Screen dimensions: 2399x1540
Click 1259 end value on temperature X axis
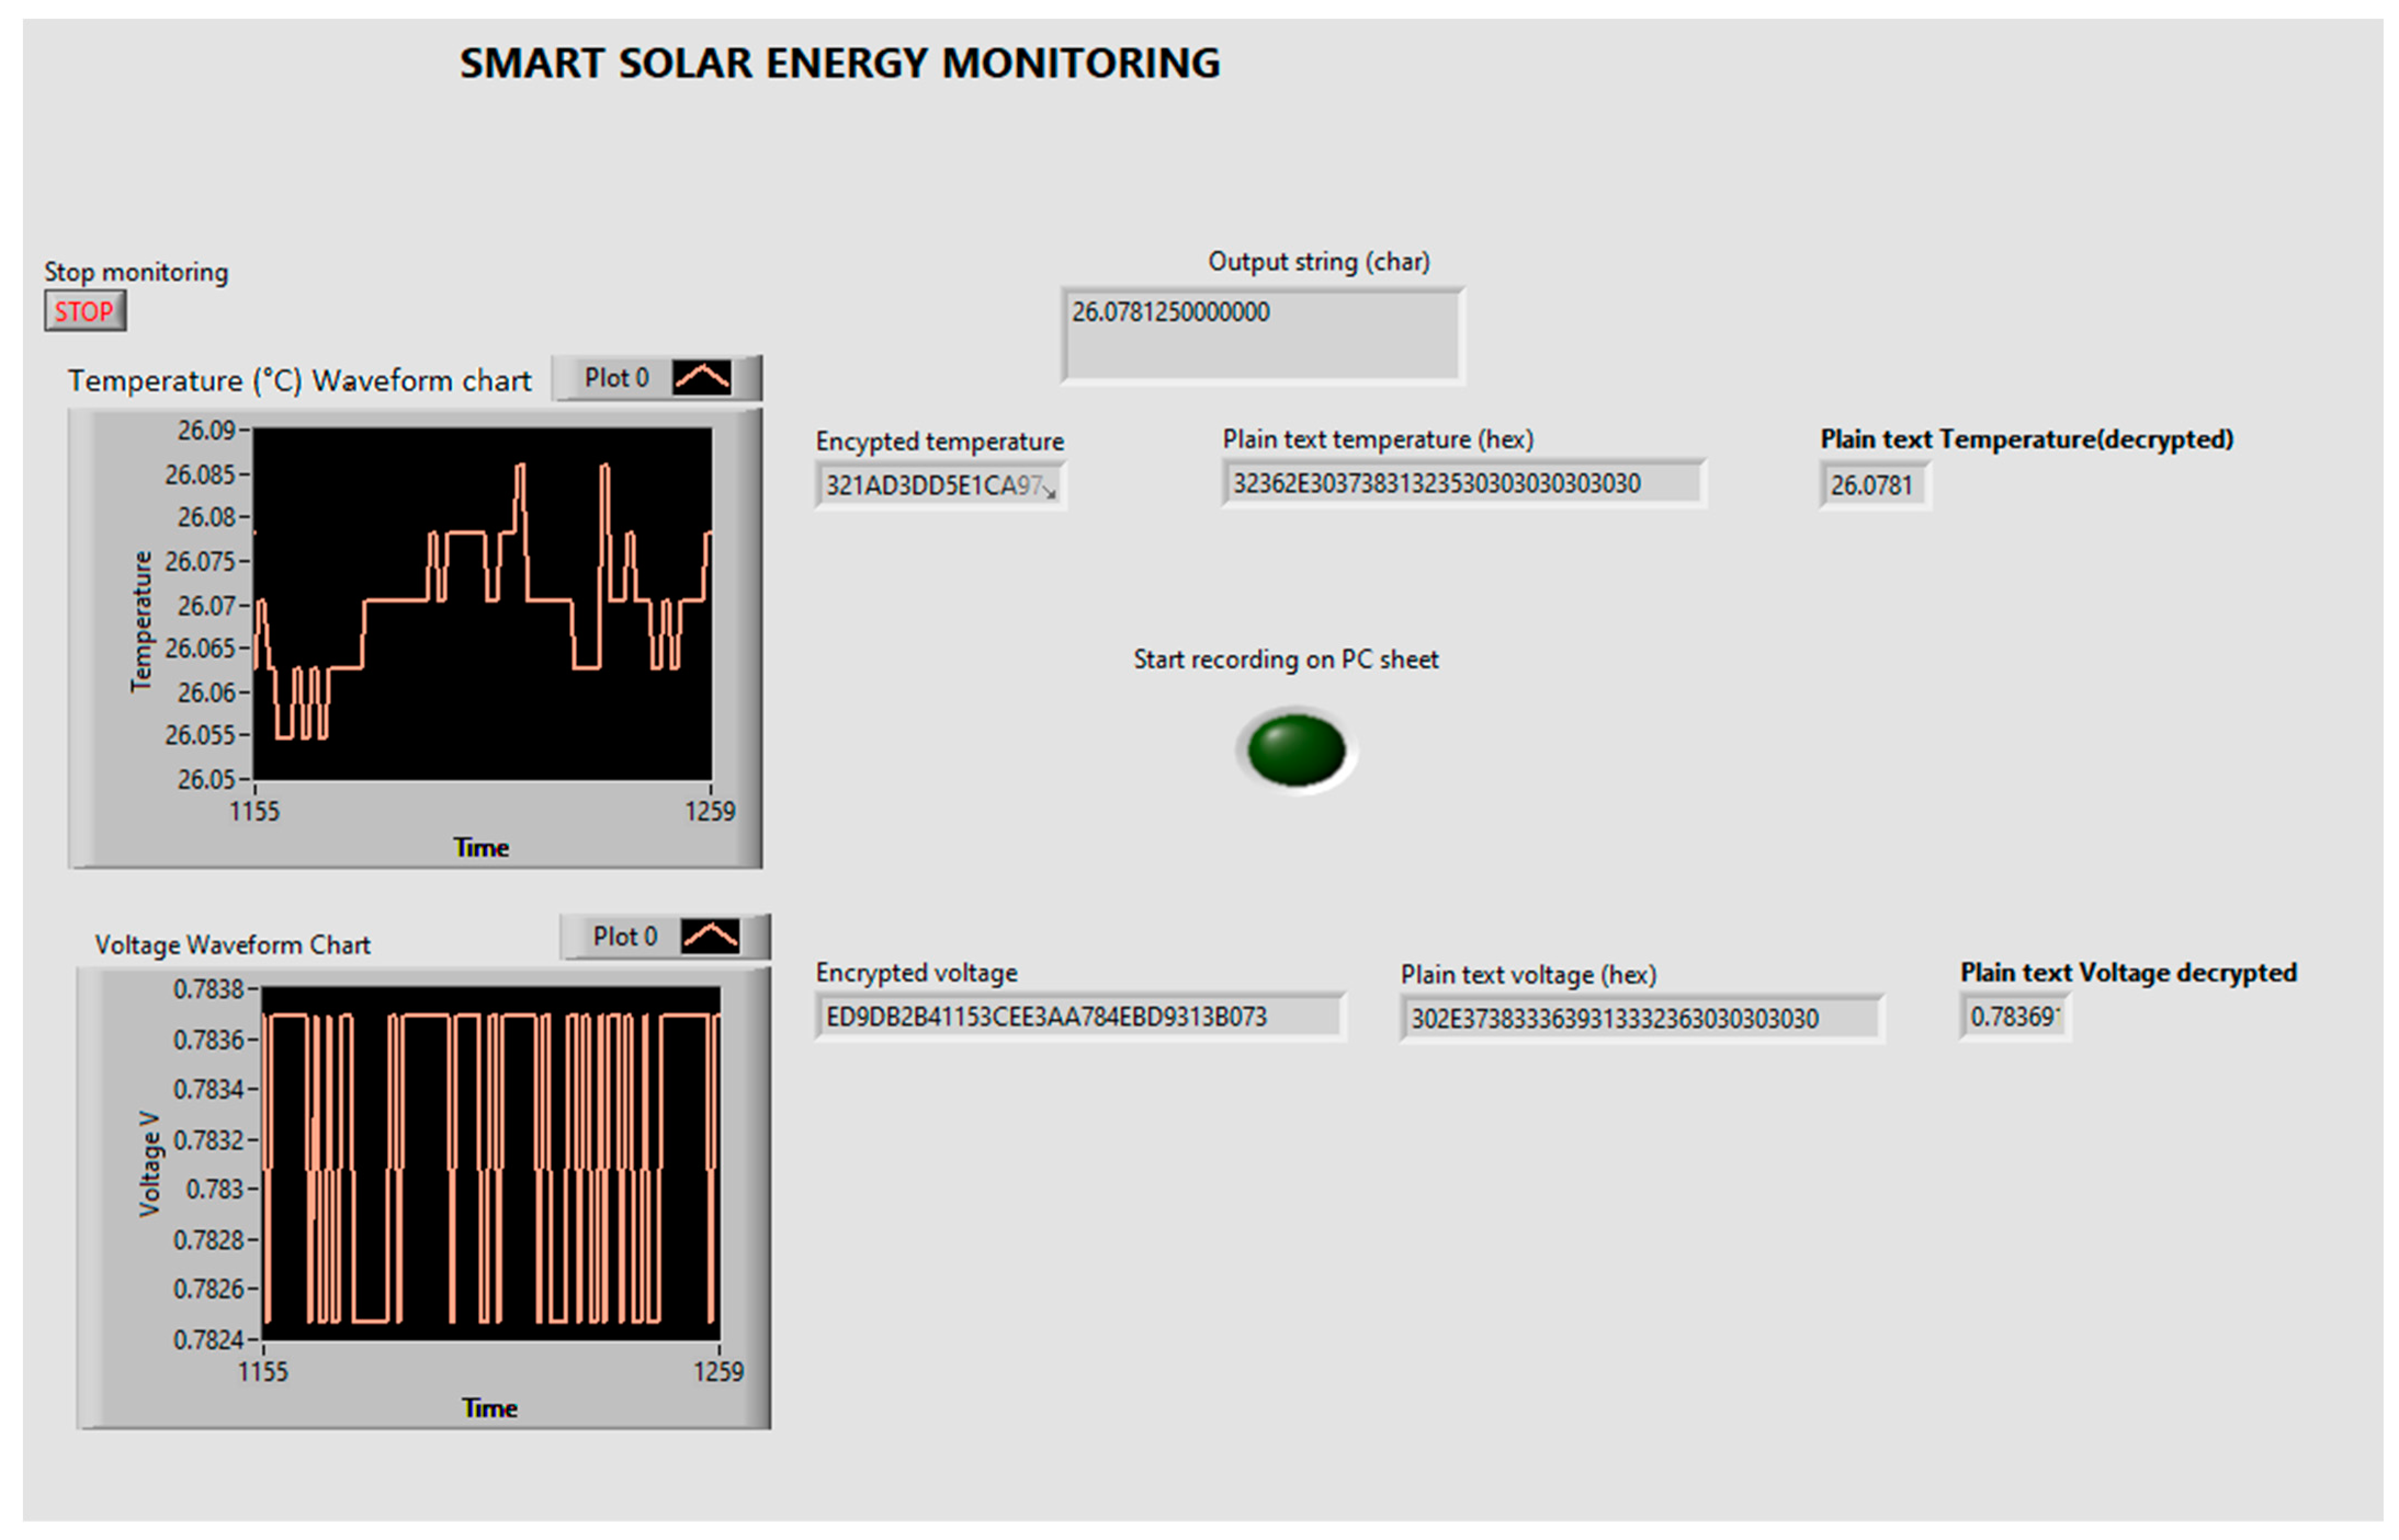[x=709, y=811]
